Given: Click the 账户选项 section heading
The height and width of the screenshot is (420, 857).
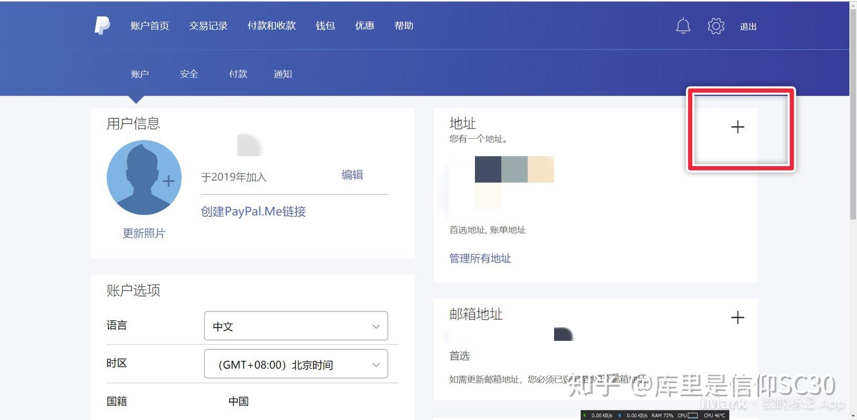Looking at the screenshot, I should tap(134, 290).
